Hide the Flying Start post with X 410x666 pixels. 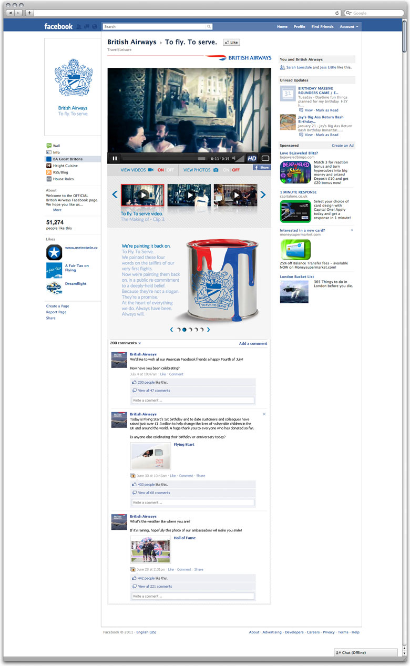click(x=264, y=414)
